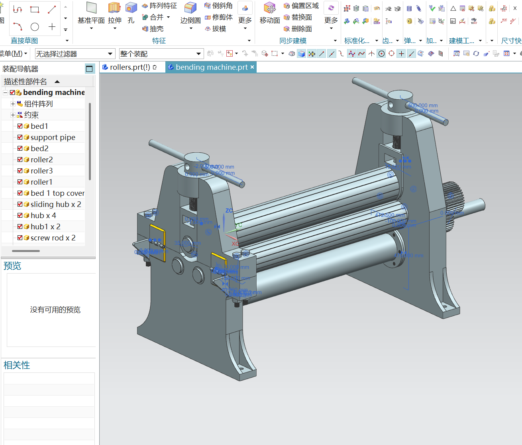
Task: Select the rectangle sketch tool
Action: 35,9
